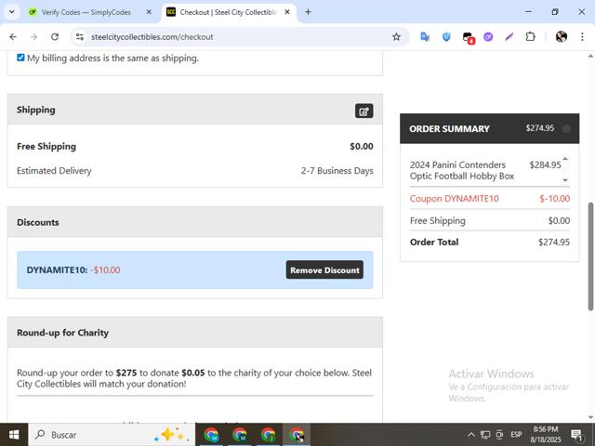Open the Extensions puzzle menu

click(531, 37)
